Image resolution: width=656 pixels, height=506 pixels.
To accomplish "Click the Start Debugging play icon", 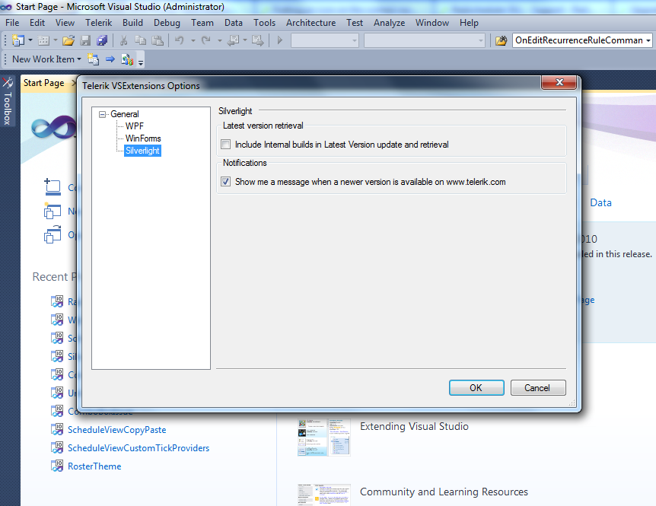I will coord(280,40).
